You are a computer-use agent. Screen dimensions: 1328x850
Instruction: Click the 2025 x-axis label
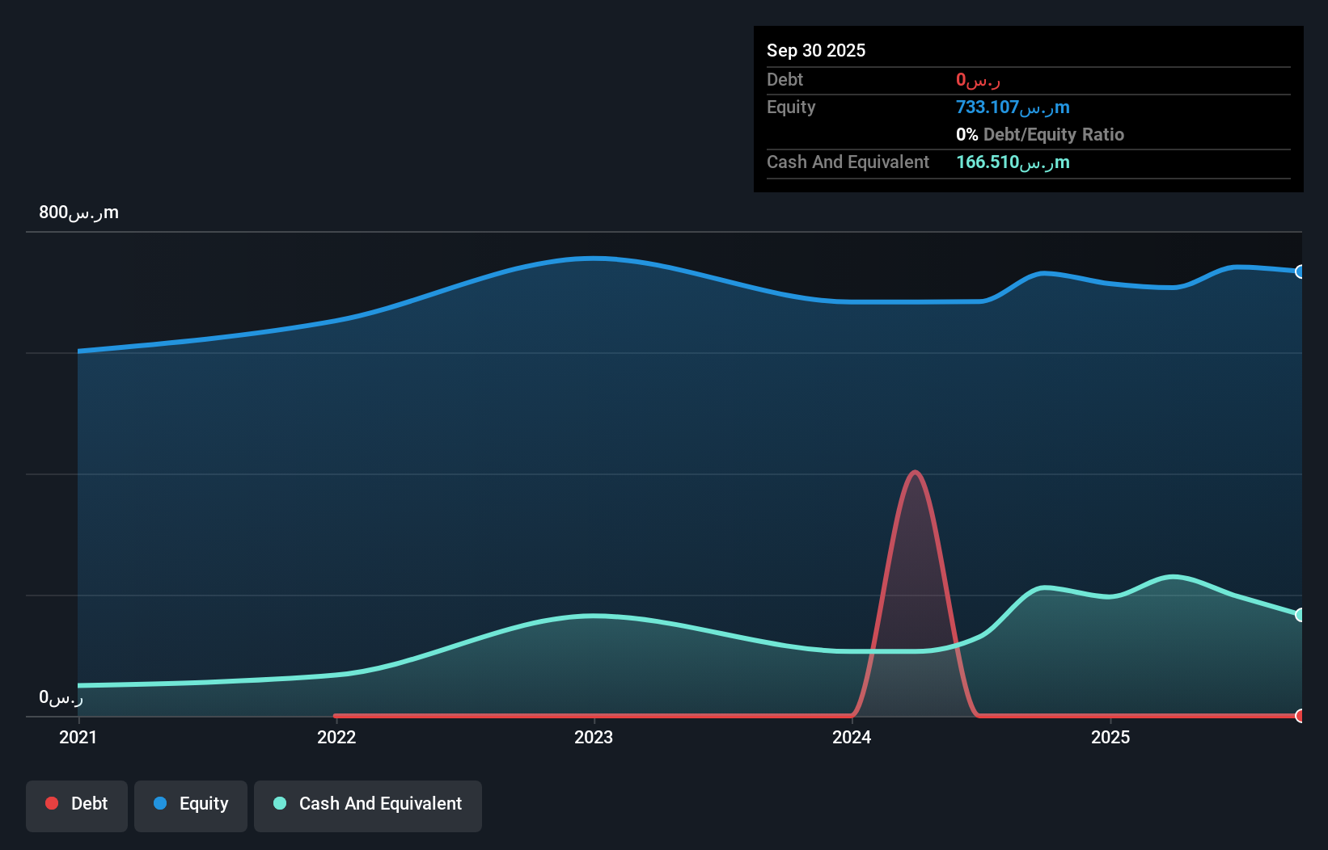click(x=1110, y=737)
